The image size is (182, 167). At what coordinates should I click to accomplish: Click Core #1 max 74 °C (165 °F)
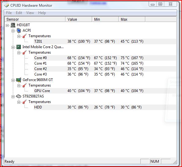132,63
